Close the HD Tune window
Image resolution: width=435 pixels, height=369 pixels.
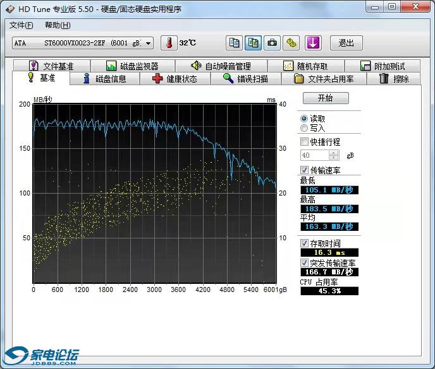(x=415, y=7)
